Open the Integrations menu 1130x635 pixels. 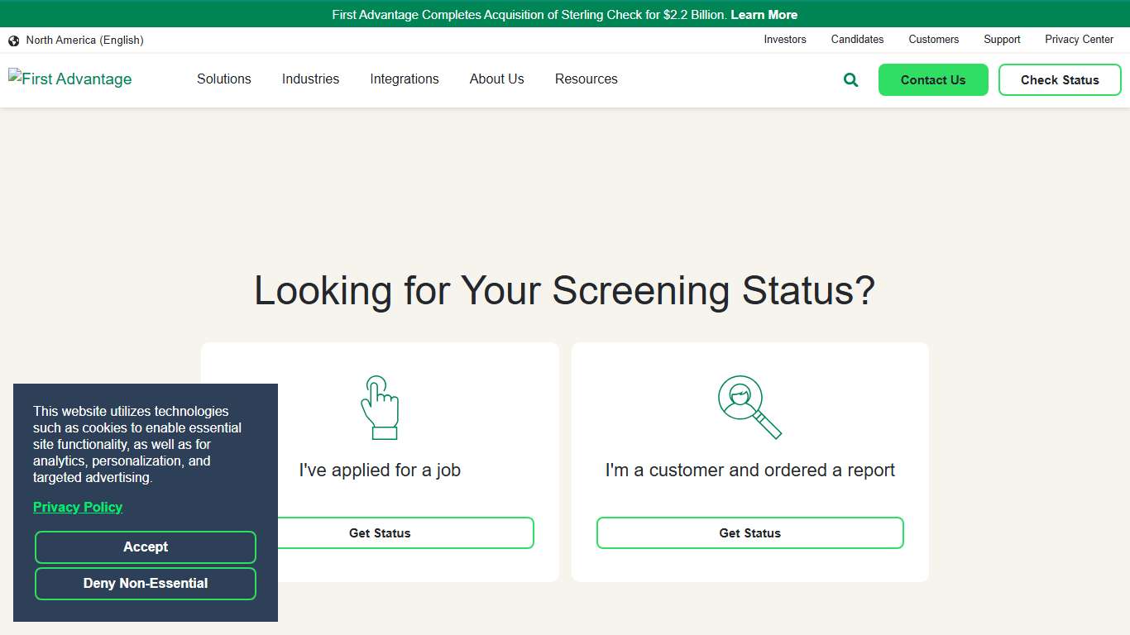pos(405,79)
